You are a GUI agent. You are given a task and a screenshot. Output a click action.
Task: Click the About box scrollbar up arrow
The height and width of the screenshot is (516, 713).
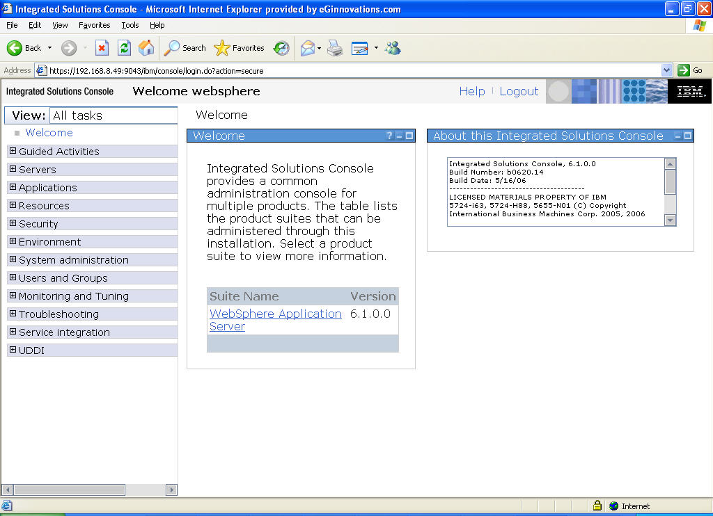(x=670, y=163)
